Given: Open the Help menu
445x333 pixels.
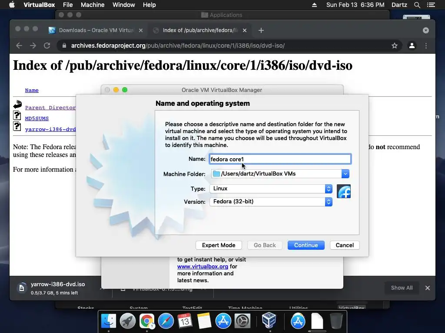Looking at the screenshot, I should [149, 5].
